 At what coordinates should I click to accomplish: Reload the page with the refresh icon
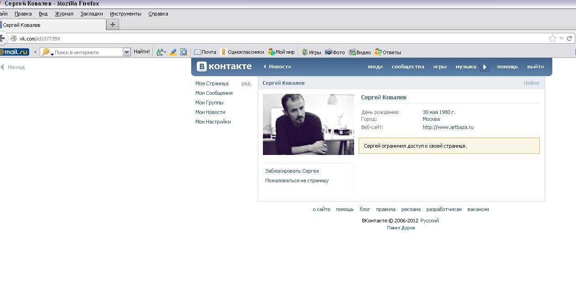(569, 39)
